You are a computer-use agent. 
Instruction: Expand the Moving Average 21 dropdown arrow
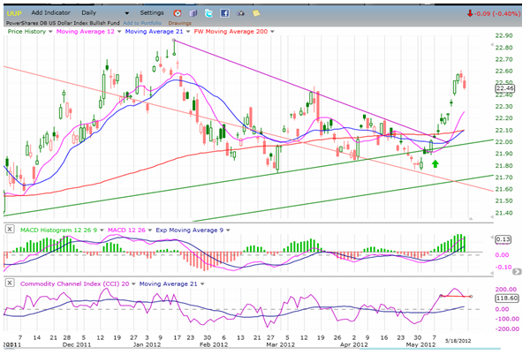pyautogui.click(x=187, y=32)
